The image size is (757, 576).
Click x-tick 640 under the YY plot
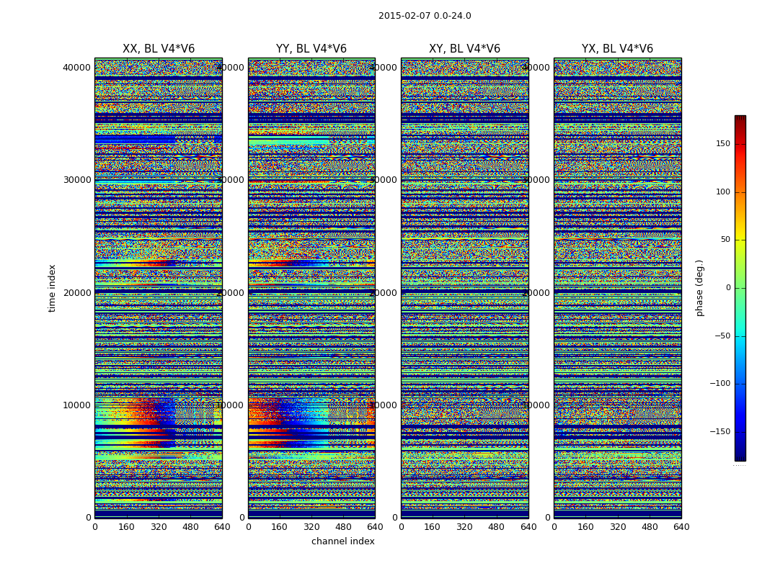click(x=375, y=527)
